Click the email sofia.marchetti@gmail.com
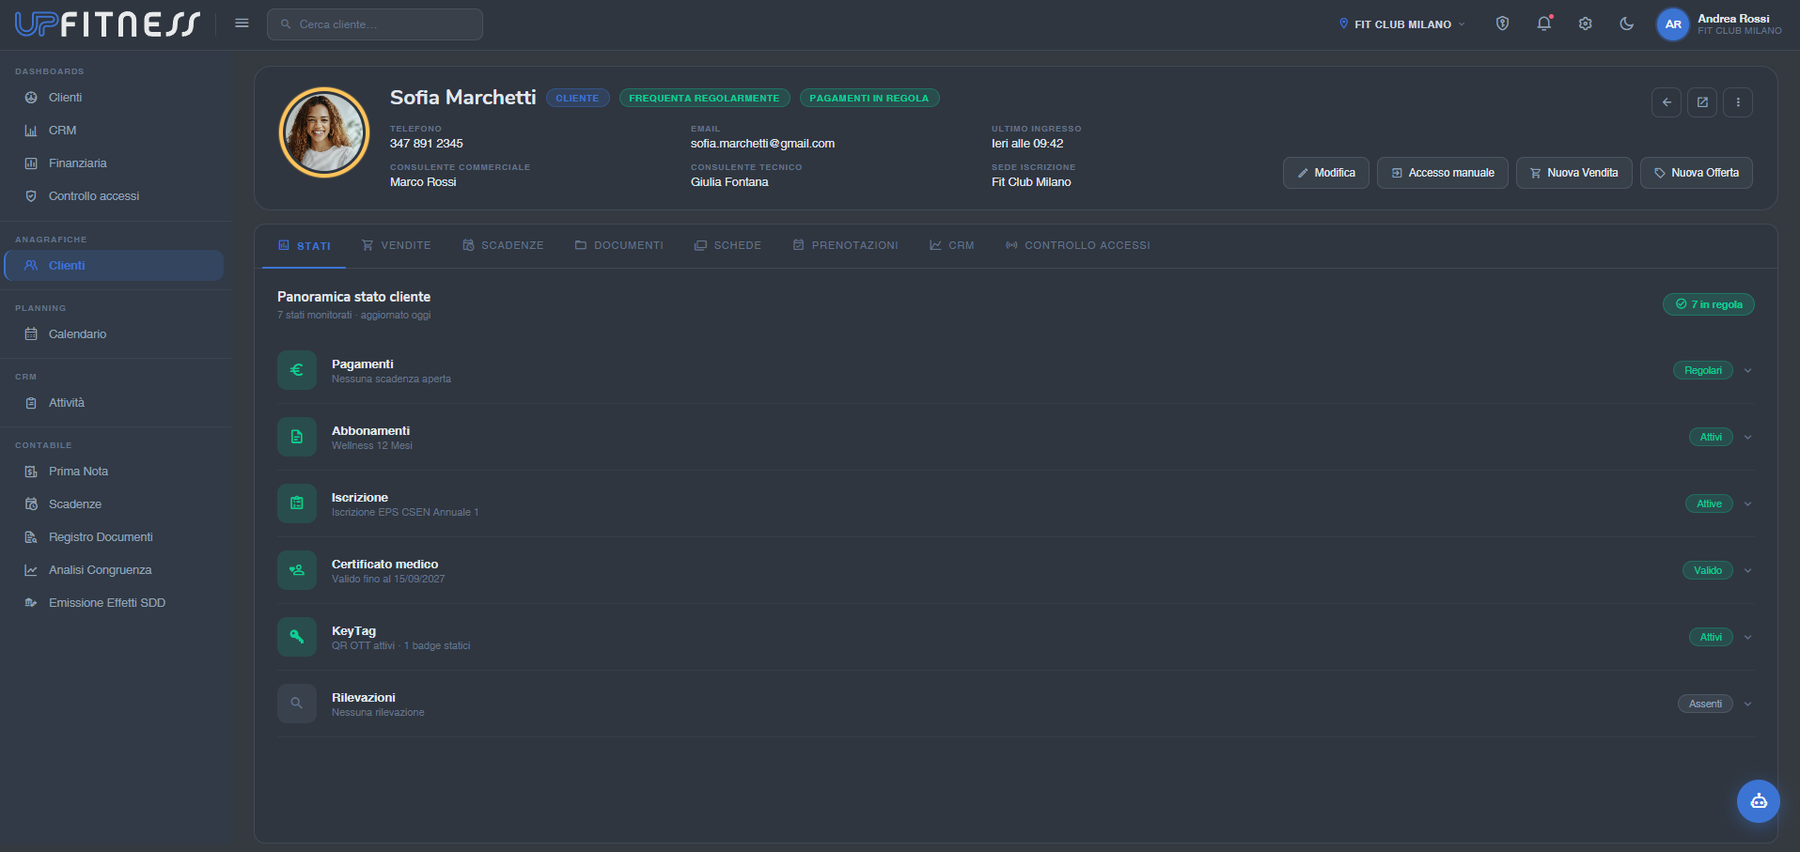The height and width of the screenshot is (852, 1800). pyautogui.click(x=762, y=144)
